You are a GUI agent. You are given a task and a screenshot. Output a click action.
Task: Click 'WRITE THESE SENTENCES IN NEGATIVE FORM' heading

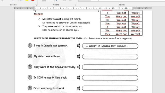click(x=59, y=38)
